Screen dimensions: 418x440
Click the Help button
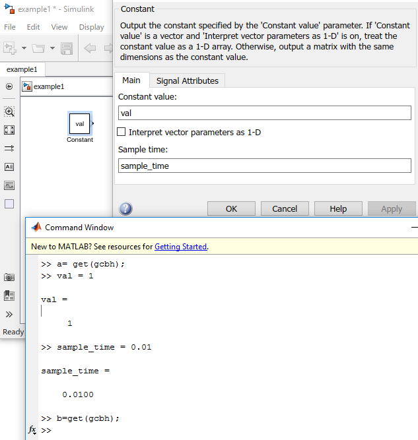pos(338,208)
